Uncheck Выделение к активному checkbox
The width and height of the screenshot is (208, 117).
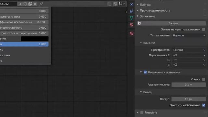click(145, 72)
